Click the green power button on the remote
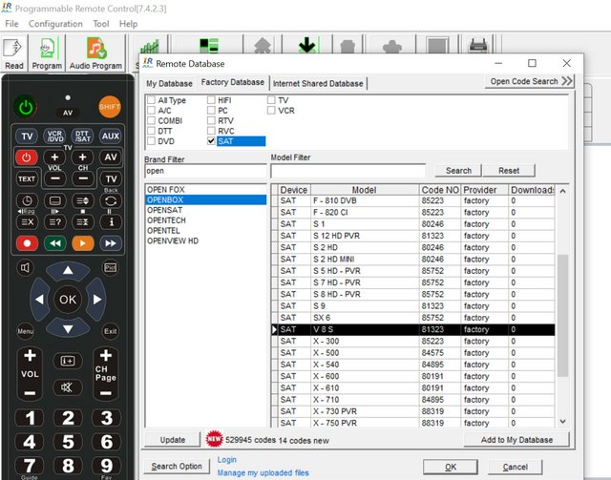This screenshot has width=611, height=480. click(26, 107)
